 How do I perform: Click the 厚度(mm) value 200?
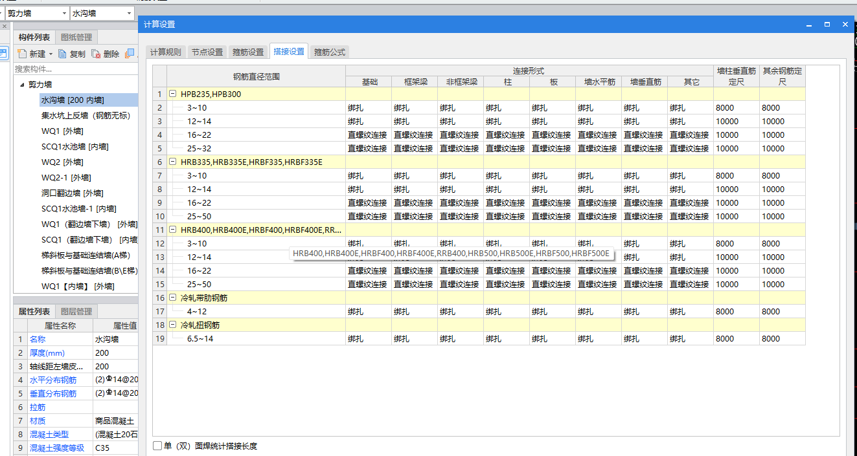[115, 353]
